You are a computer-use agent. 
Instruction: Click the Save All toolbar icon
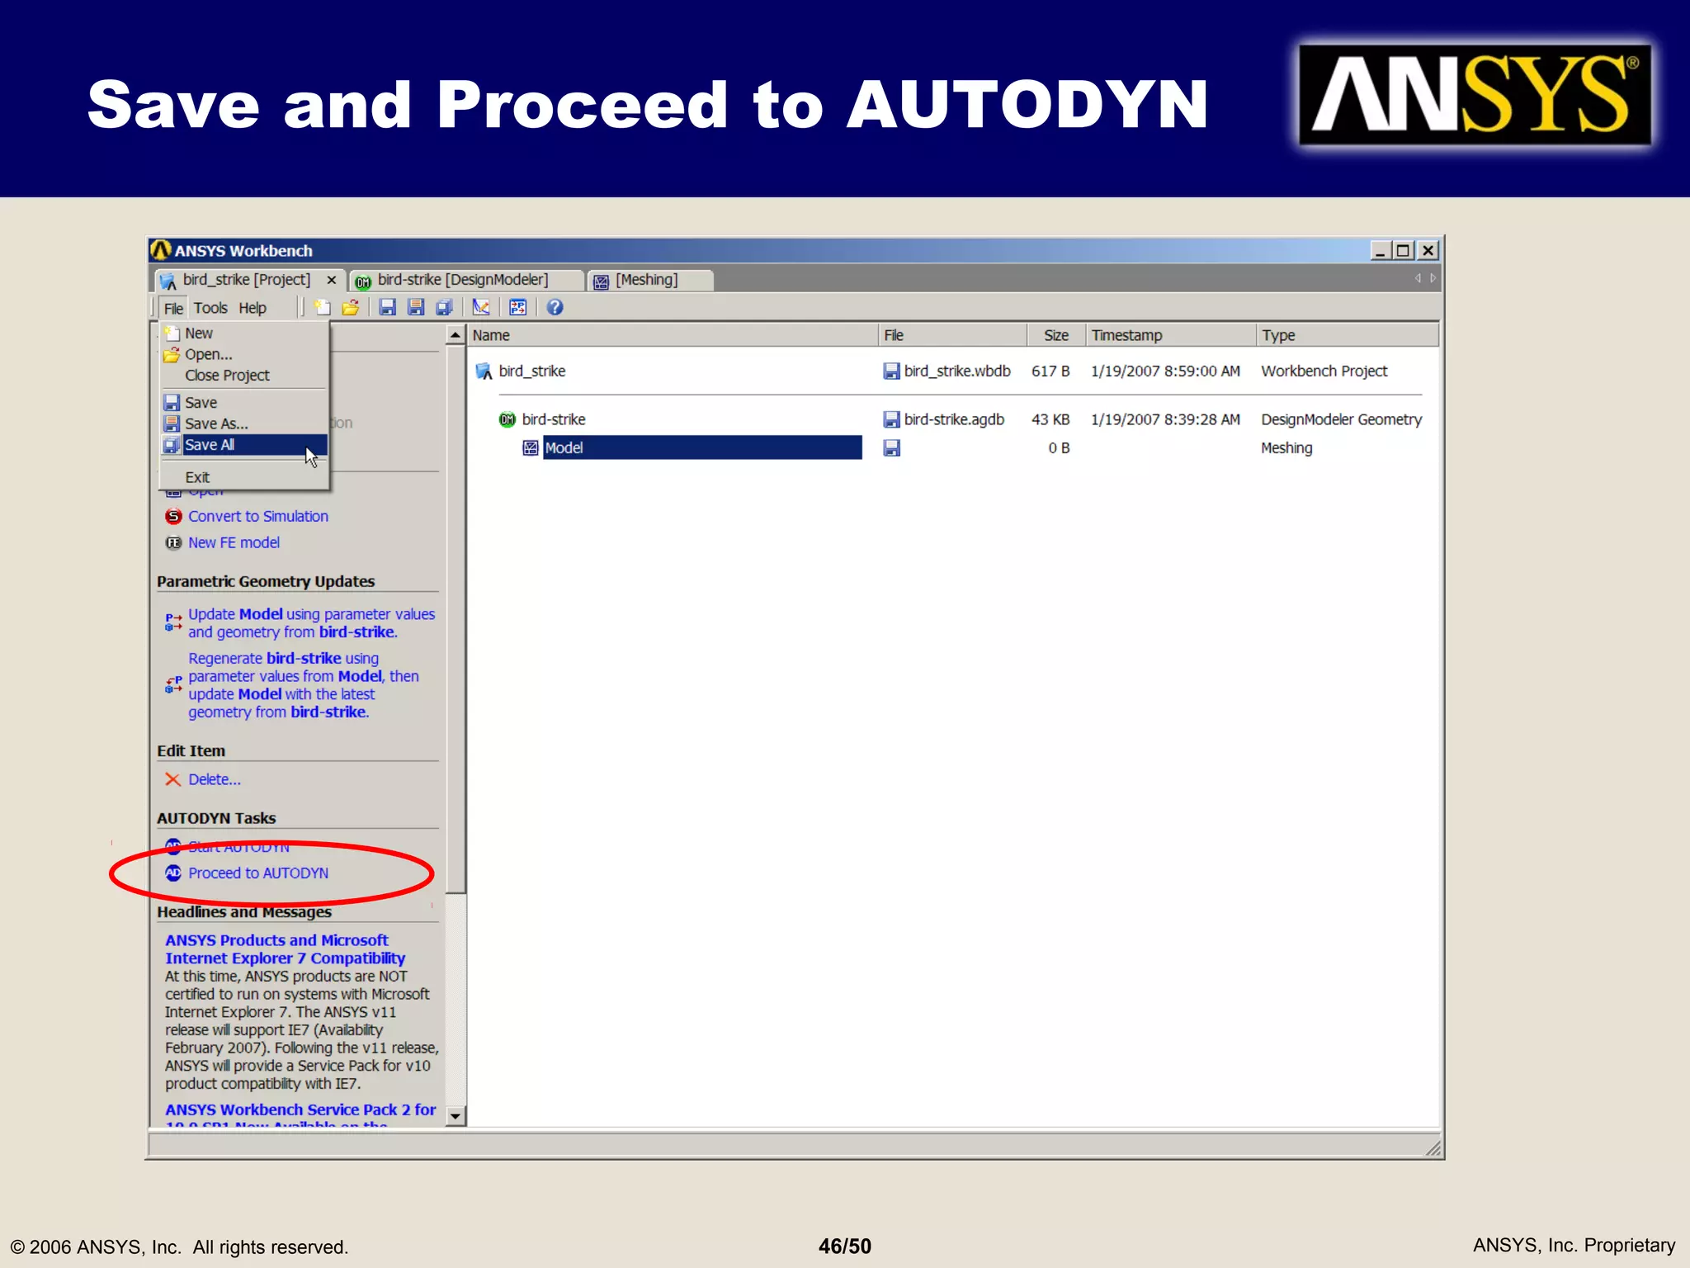[445, 307]
